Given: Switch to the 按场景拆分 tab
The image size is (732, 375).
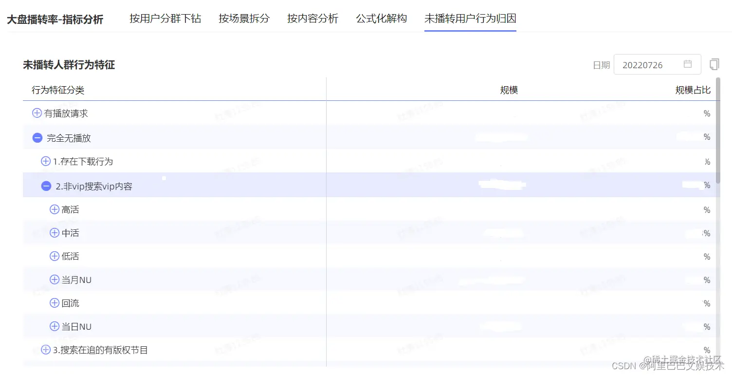Looking at the screenshot, I should pos(244,19).
